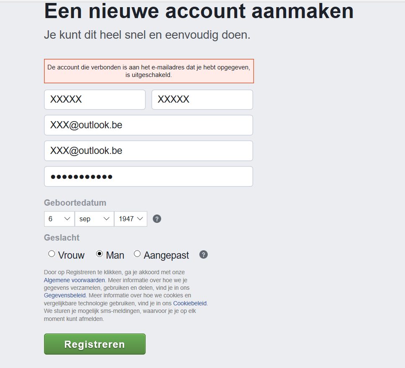Click the first email address field

pyautogui.click(x=149, y=125)
